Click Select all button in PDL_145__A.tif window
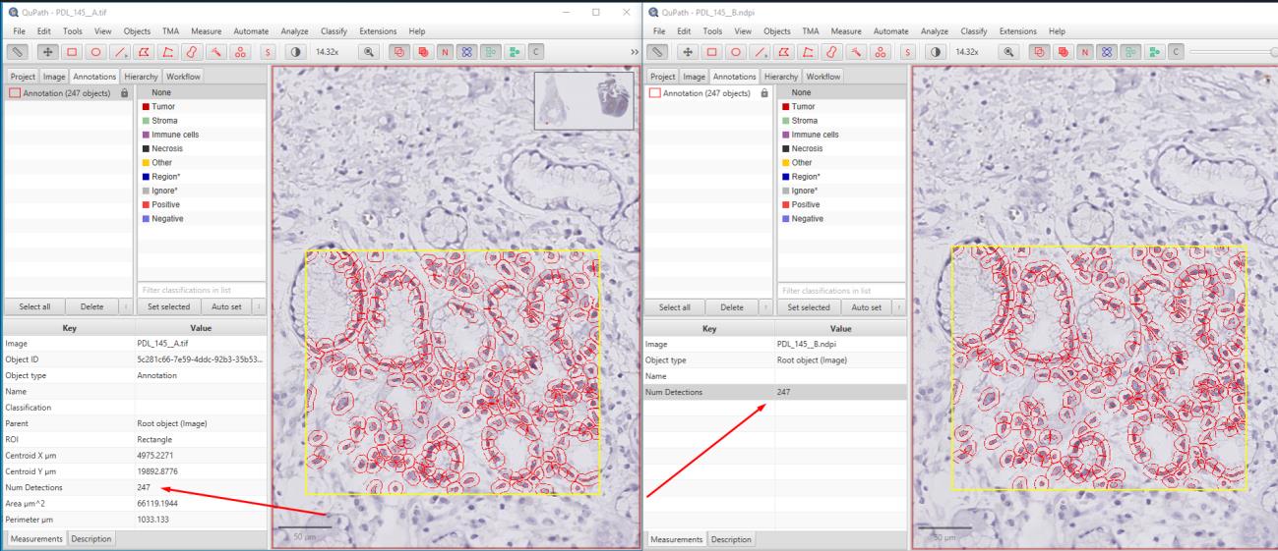 click(x=34, y=306)
